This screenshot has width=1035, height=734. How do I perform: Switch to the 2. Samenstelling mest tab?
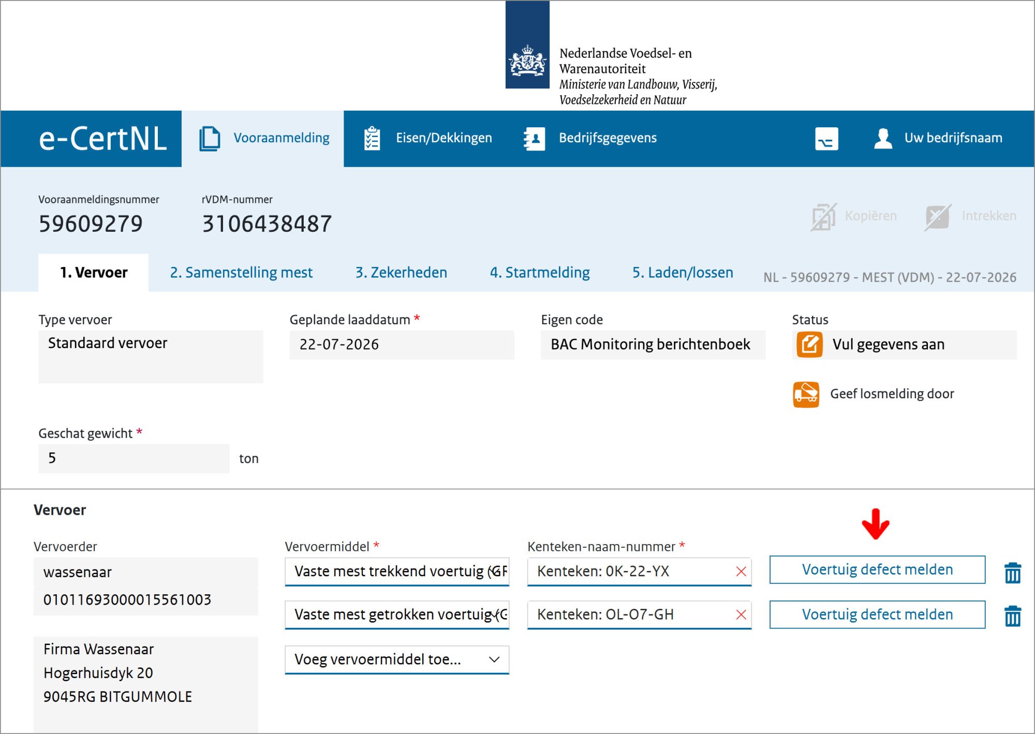tap(241, 273)
